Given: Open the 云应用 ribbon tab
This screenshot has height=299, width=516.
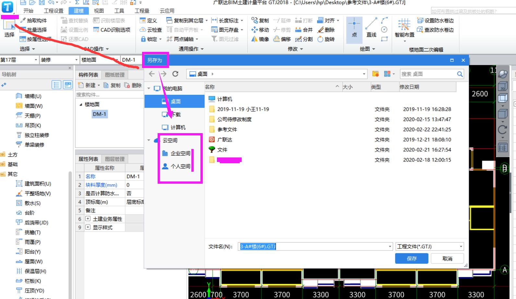Looking at the screenshot, I should coord(167,11).
